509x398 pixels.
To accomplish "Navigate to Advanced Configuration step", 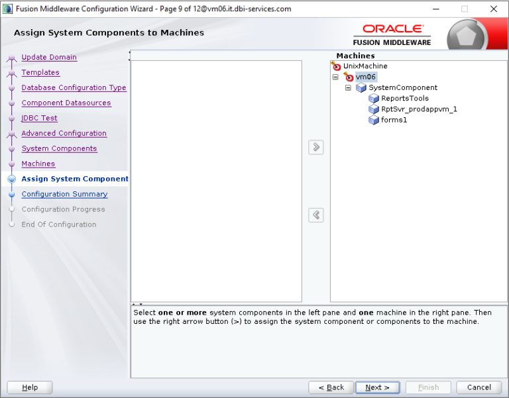I will (64, 133).
